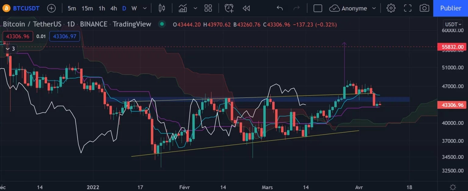Screen dimensions: 468x191
Task: Click the 40000.00 price axis label
Action: 452,123
